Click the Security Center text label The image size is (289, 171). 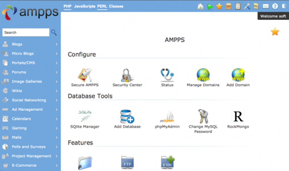[127, 85]
